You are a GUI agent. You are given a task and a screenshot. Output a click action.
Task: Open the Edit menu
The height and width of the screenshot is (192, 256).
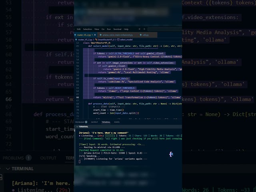click(x=79, y=29)
